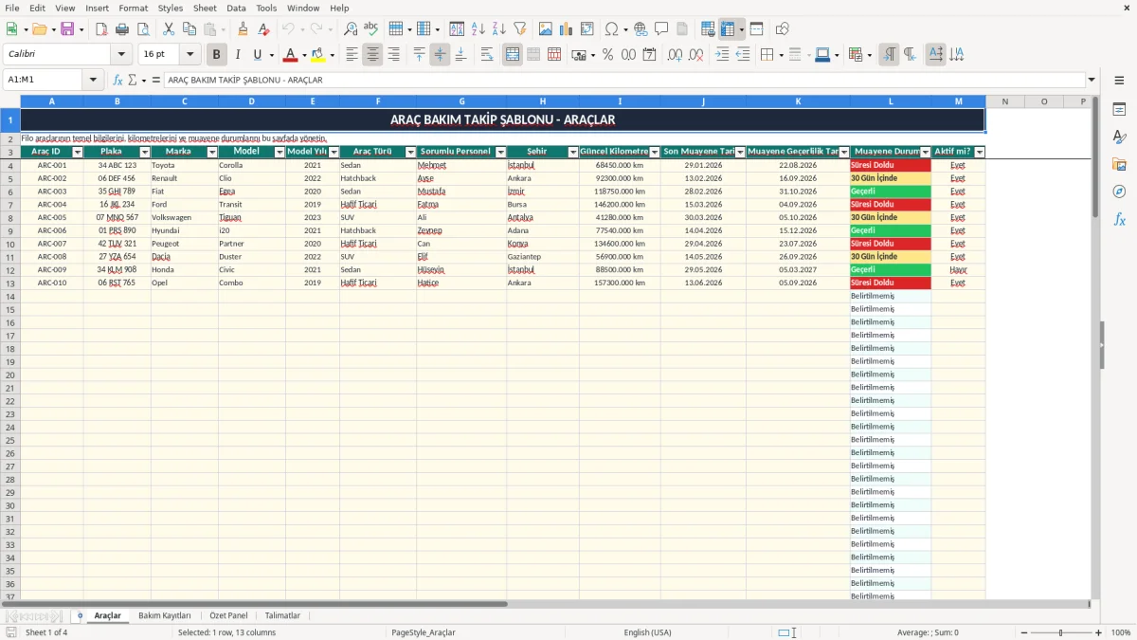1137x640 pixels.
Task: Click zoom in plus button
Action: point(1098,632)
